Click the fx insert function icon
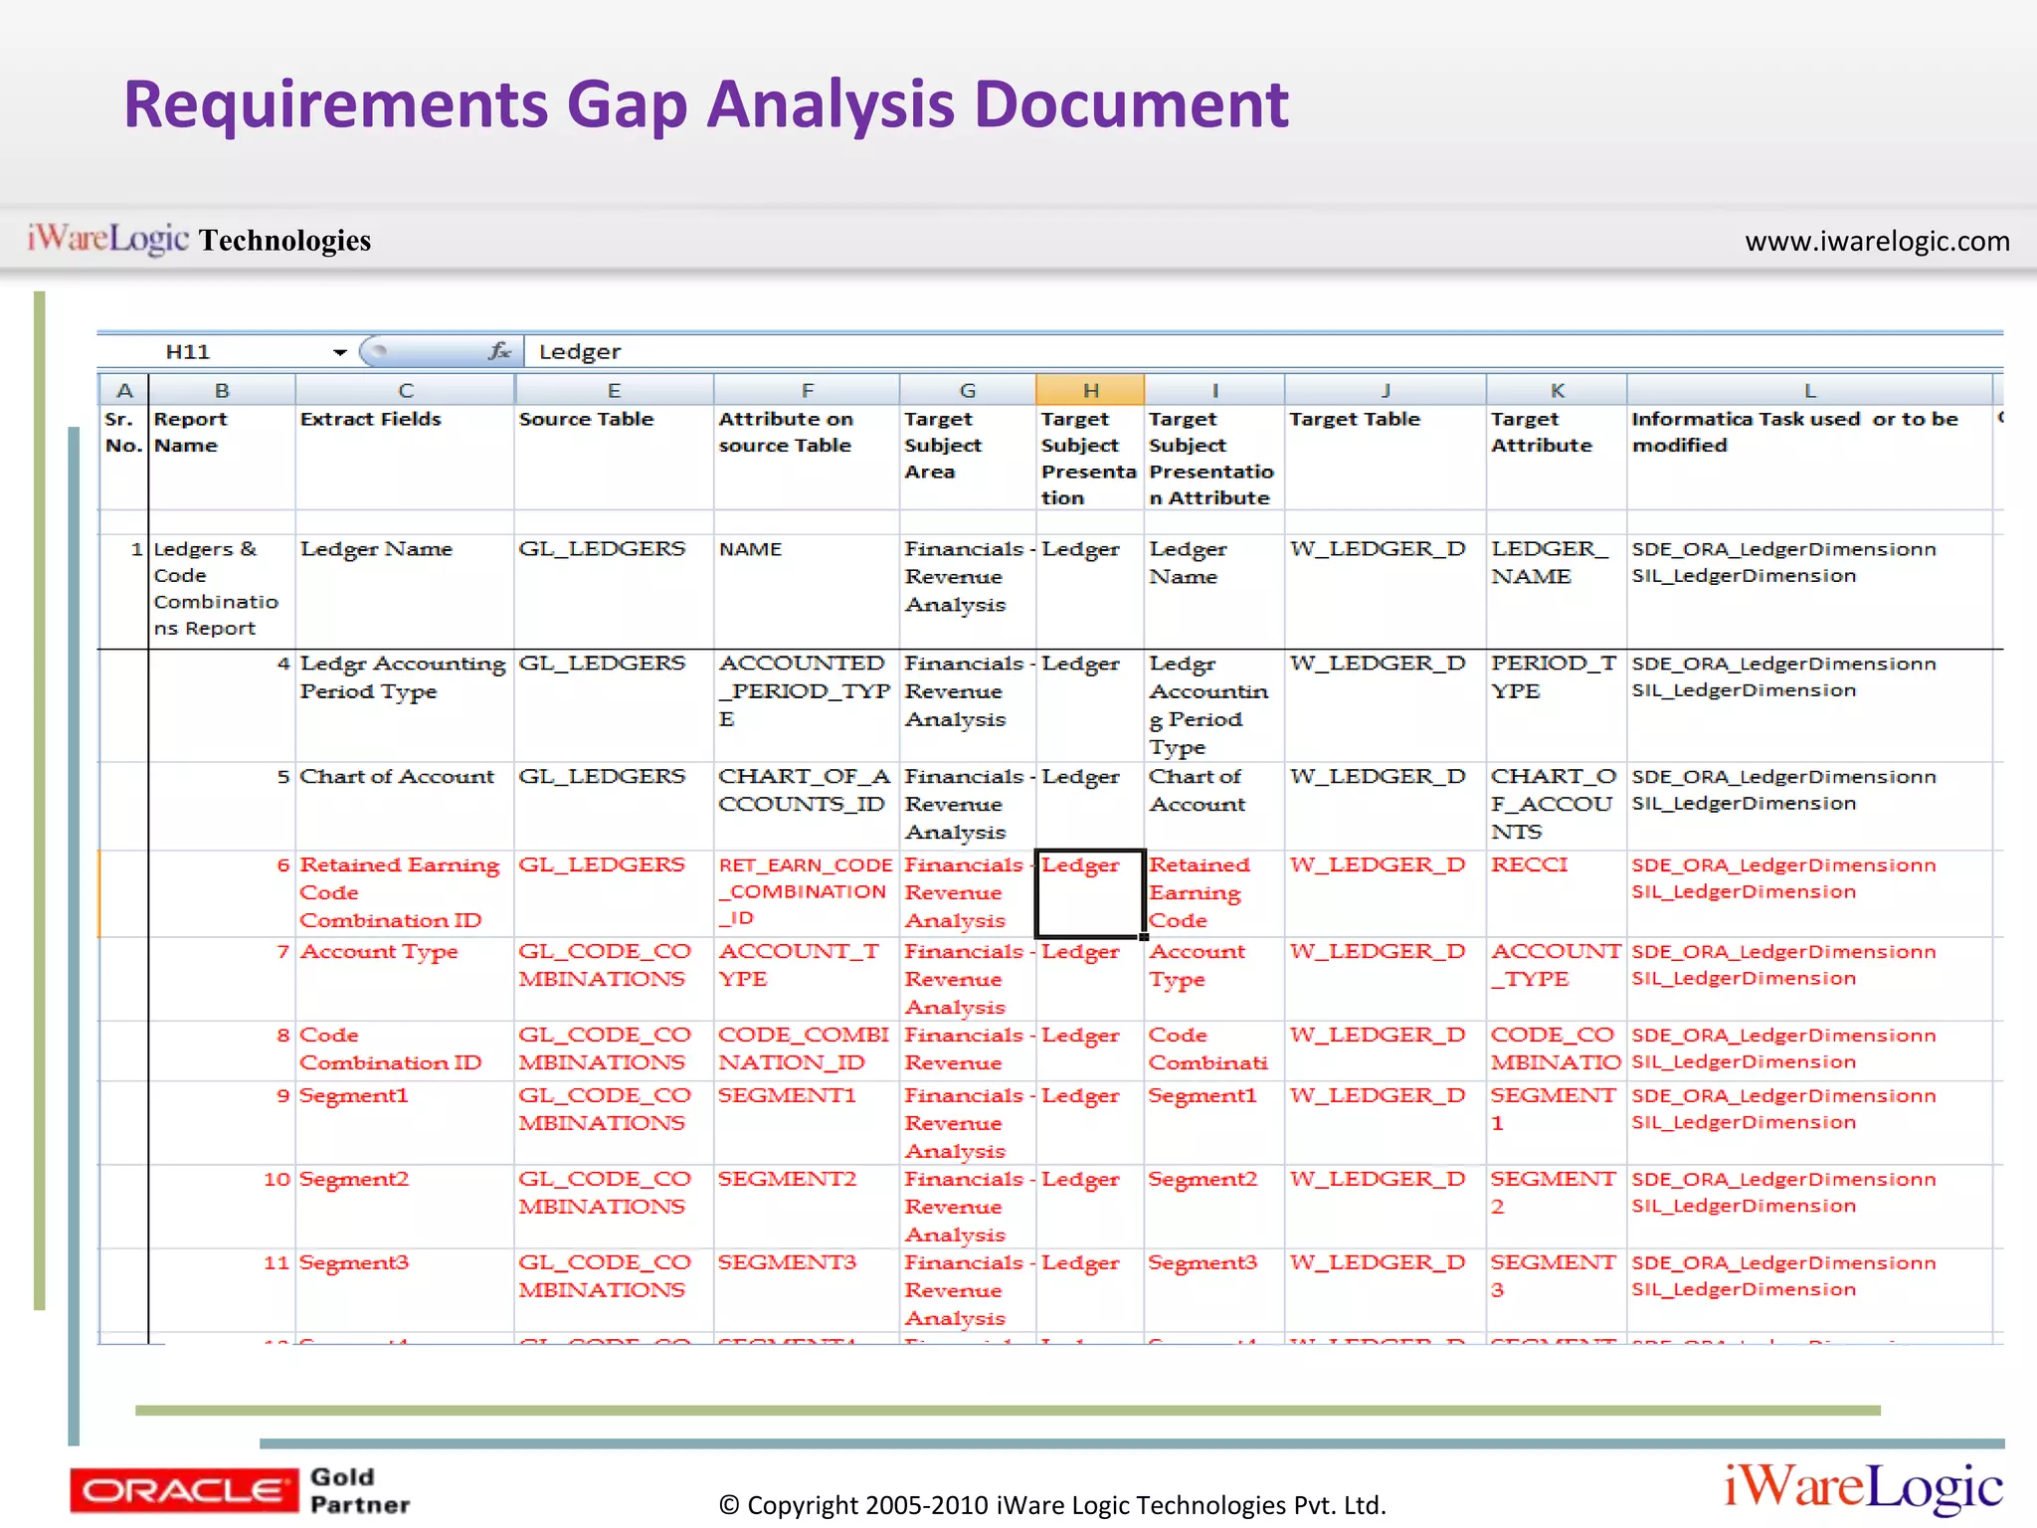This screenshot has width=2037, height=1528. [499, 351]
